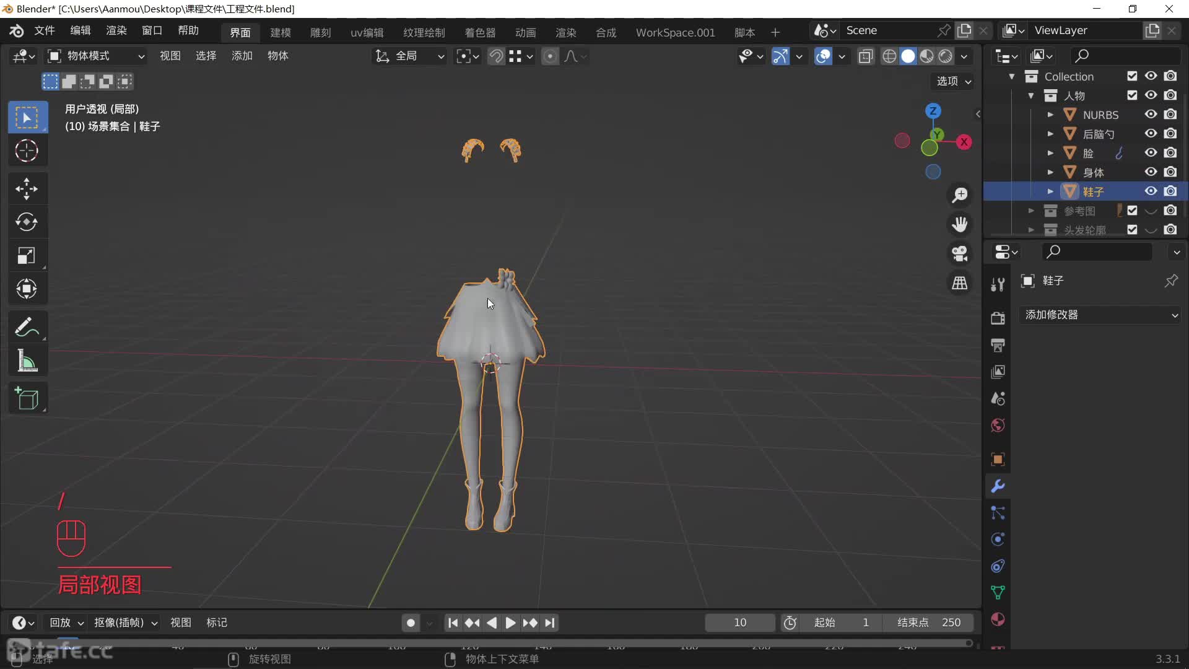Hide the 鞋子 object in viewport
This screenshot has height=669, width=1189.
click(1151, 191)
